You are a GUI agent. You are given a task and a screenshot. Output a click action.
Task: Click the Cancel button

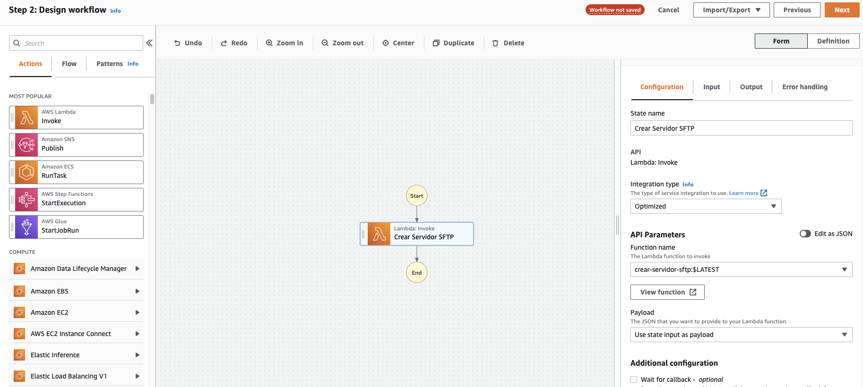[x=668, y=10]
